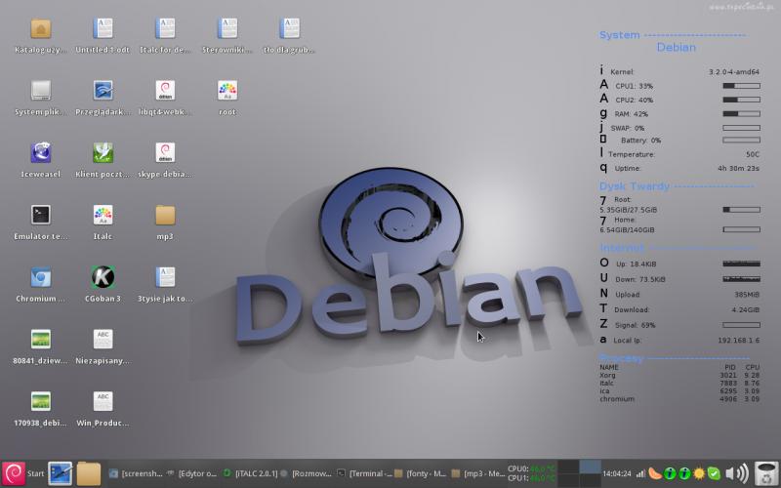Open the terminal emulator desktop icon
This screenshot has height=488, width=781.
point(41,215)
